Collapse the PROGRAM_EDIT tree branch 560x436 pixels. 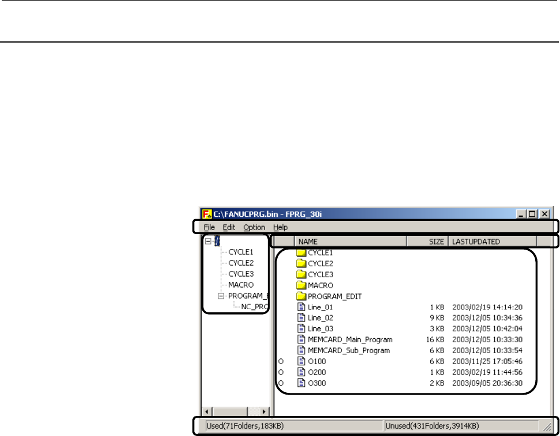click(x=221, y=296)
